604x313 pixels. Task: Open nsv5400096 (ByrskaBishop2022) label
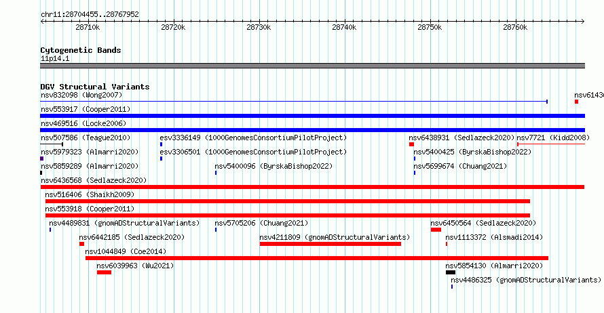[x=273, y=166]
